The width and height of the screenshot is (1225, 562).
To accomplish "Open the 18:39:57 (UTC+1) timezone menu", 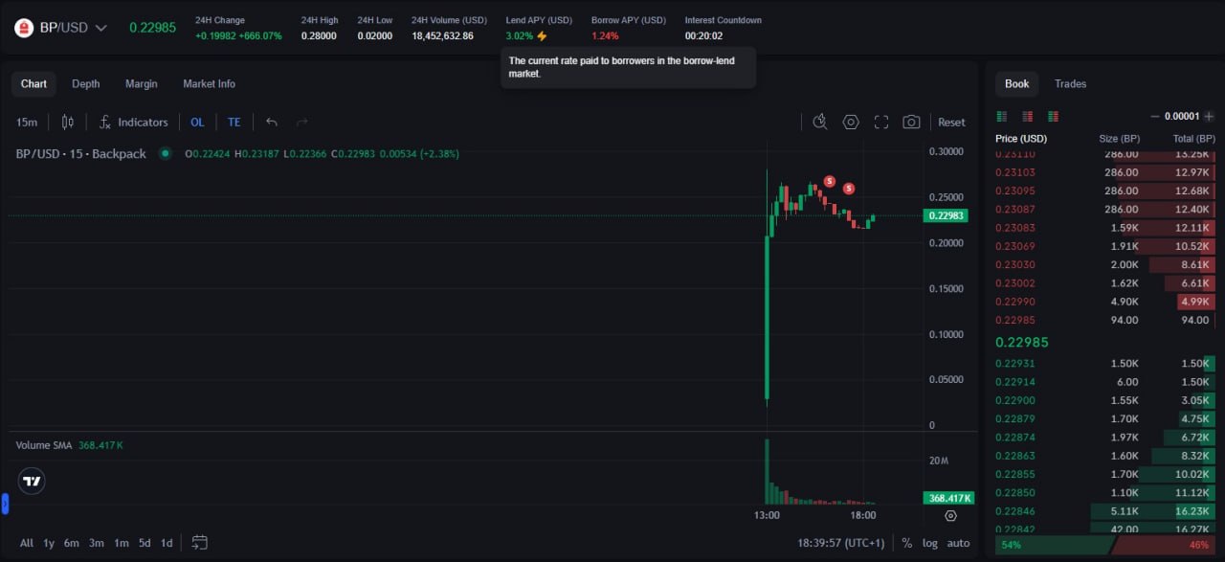I will click(841, 543).
